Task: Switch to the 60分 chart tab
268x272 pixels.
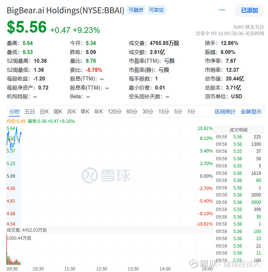Action: [132, 111]
